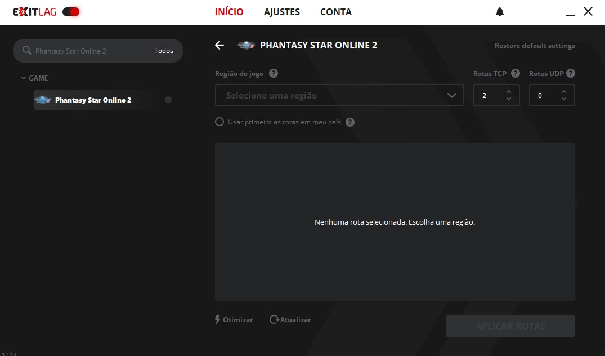
Task: Click the notification bell icon
Action: (499, 12)
